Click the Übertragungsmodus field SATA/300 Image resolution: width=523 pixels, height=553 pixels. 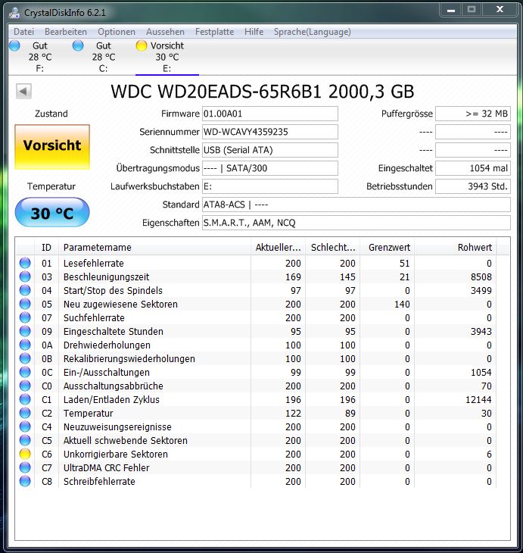coord(270,168)
